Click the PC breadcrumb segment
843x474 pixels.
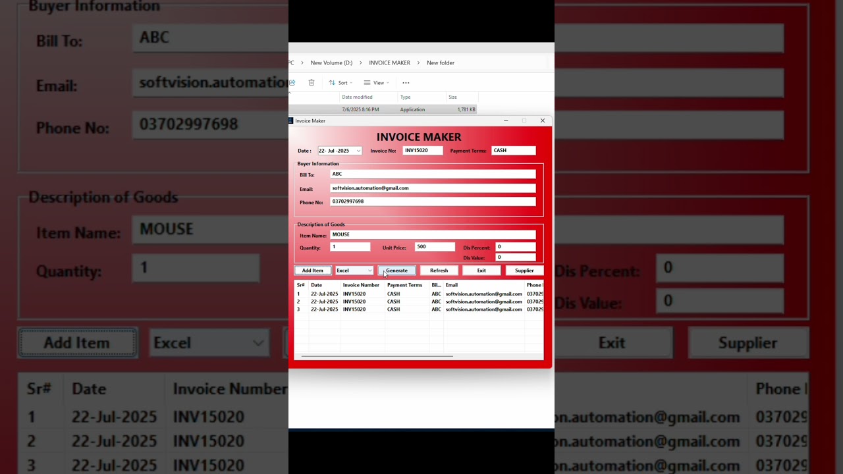coord(290,63)
